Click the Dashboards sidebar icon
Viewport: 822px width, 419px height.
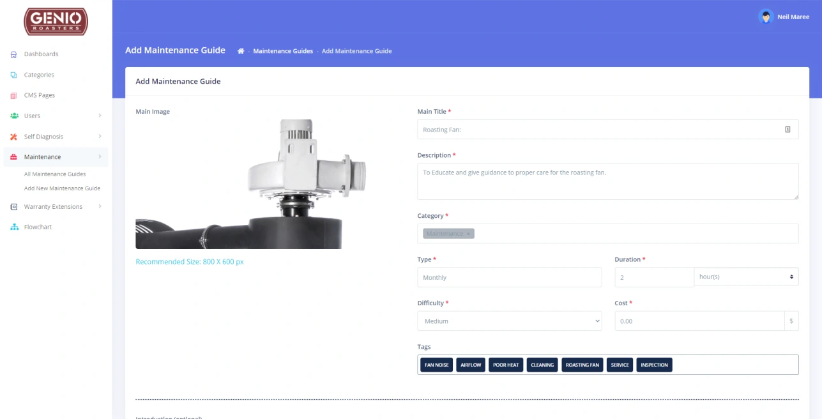pos(13,54)
